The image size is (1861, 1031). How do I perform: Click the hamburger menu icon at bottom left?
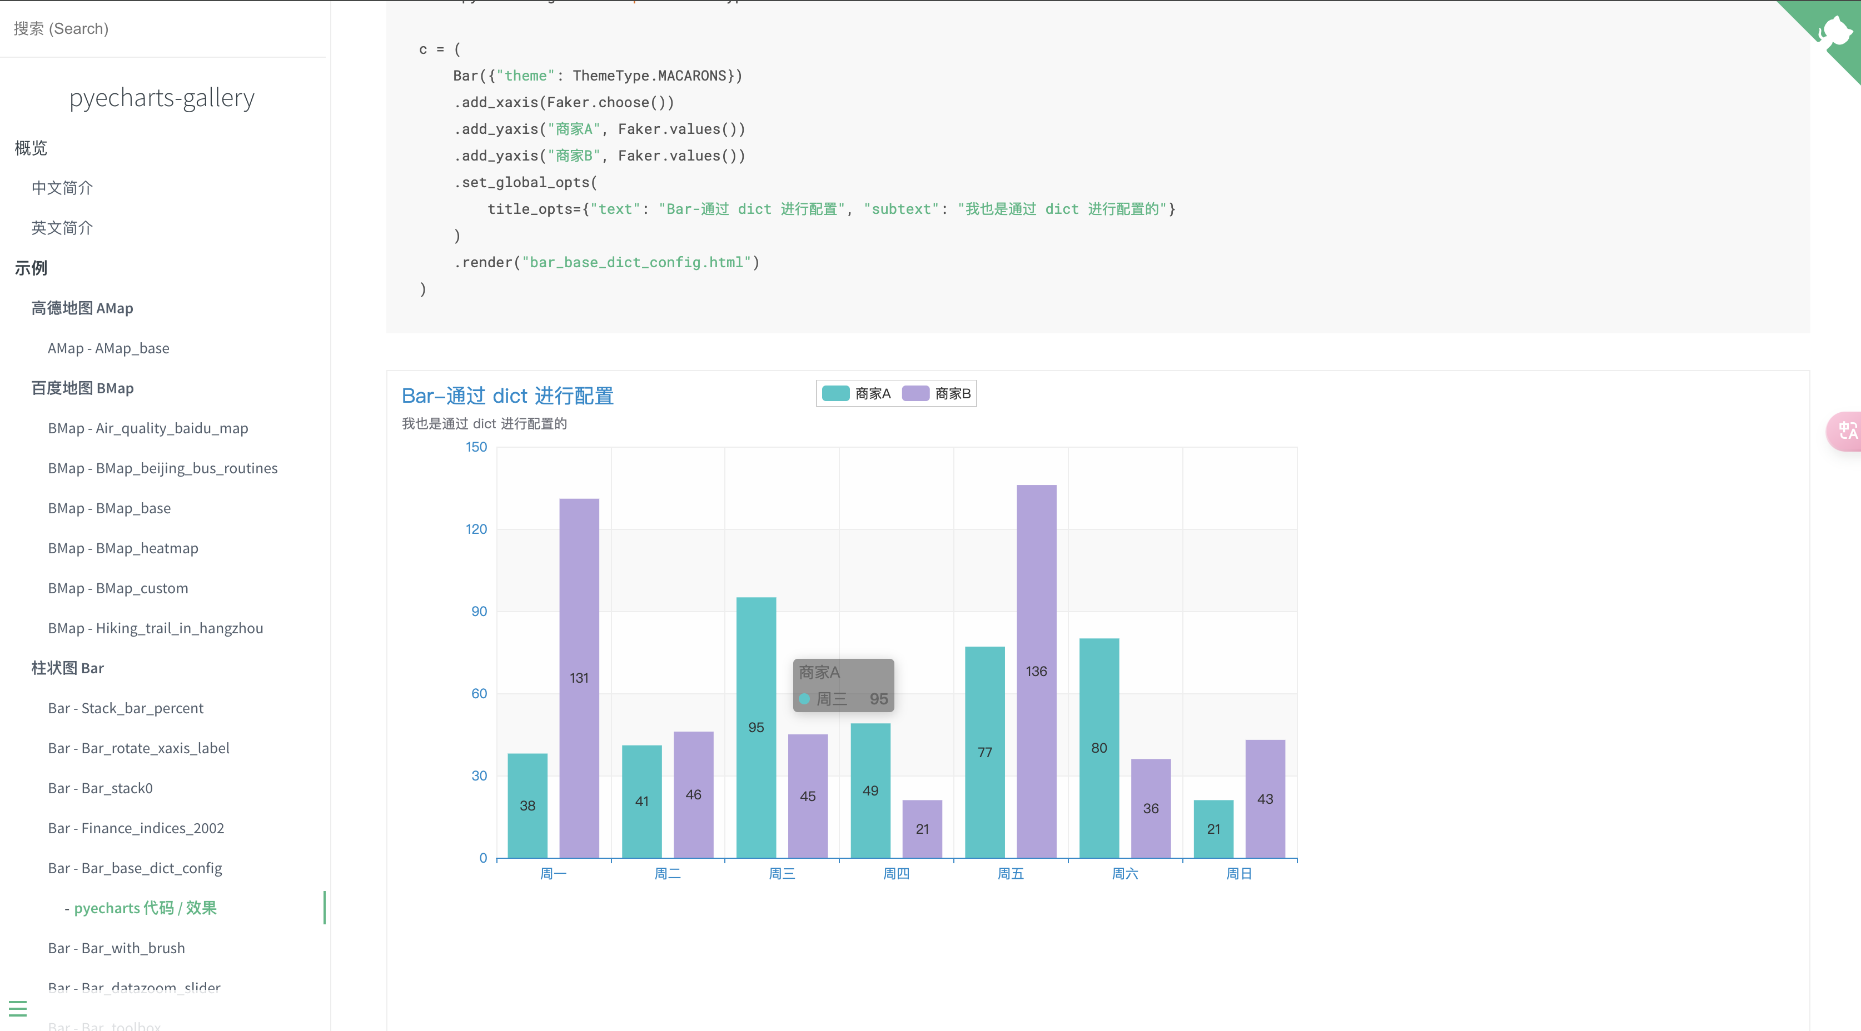click(18, 1008)
